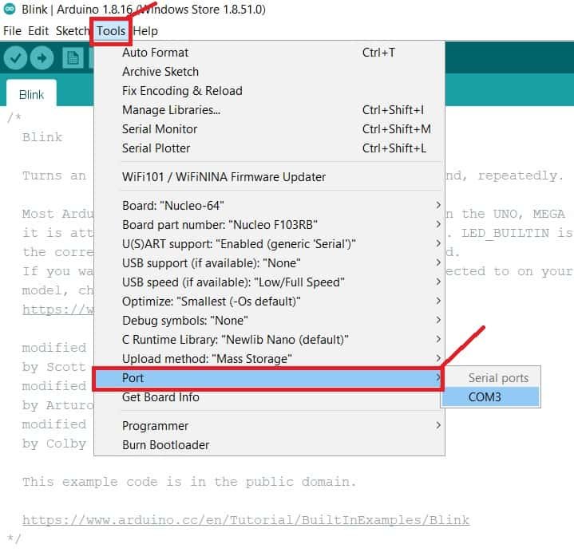Click Fix Encoding & Reload
Screen dimensions: 574x556
tap(269, 91)
